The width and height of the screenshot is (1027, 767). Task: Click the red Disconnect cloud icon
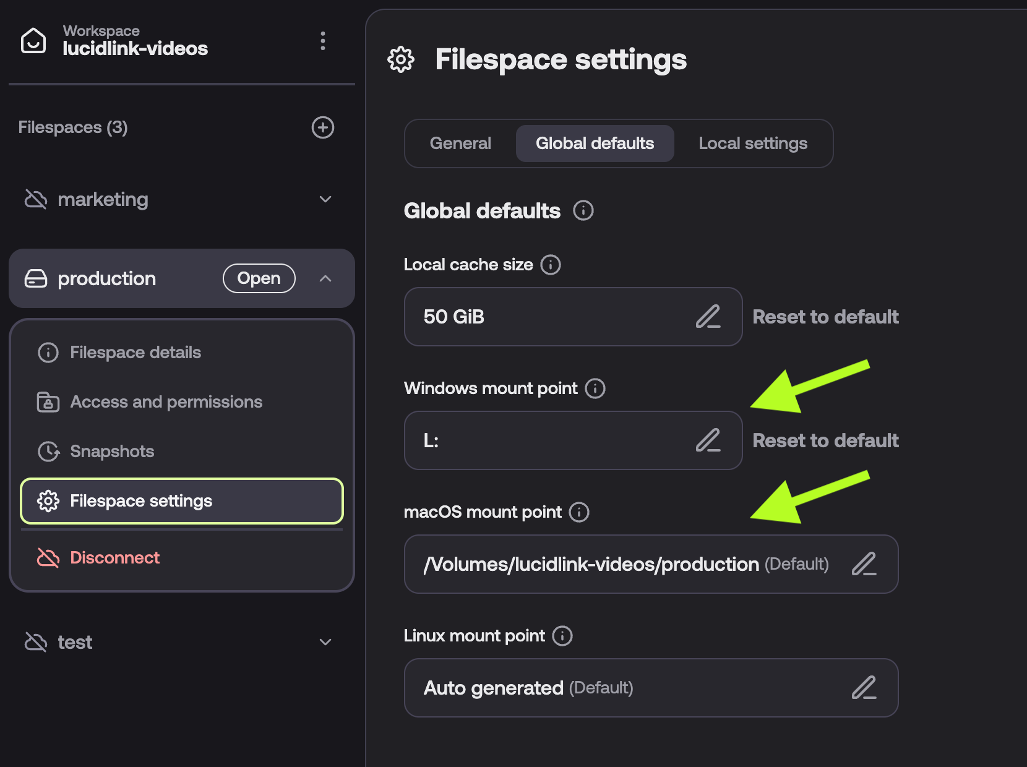click(48, 558)
